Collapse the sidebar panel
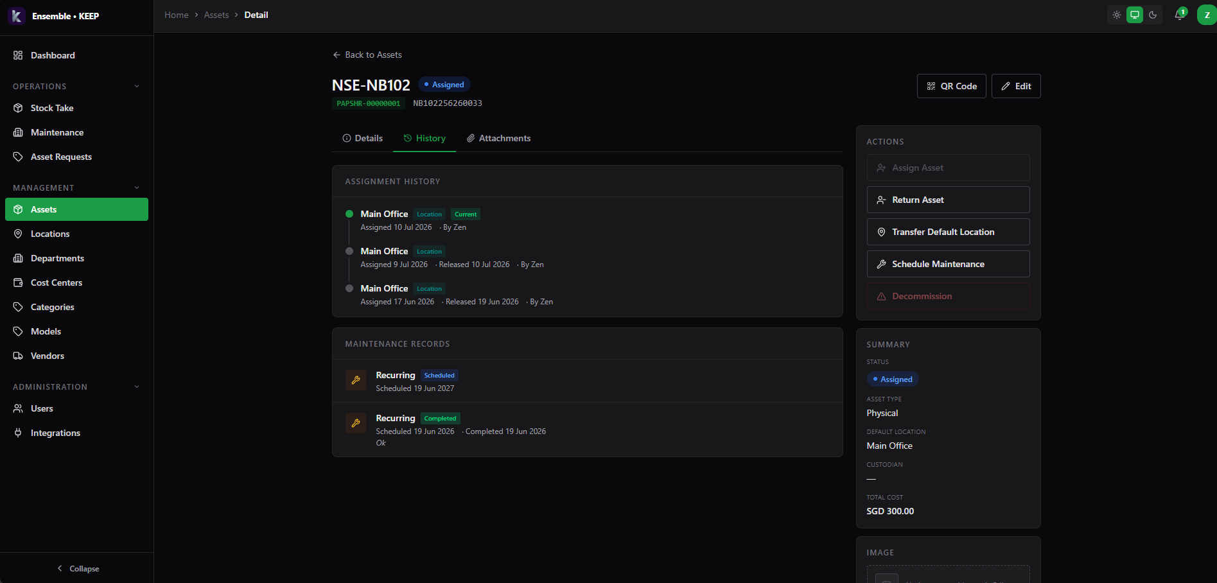Viewport: 1217px width, 583px height. tap(77, 568)
